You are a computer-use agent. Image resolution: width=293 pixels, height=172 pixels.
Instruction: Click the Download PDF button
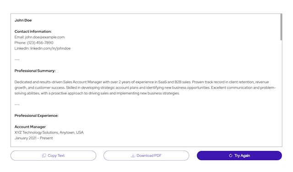tap(146, 156)
